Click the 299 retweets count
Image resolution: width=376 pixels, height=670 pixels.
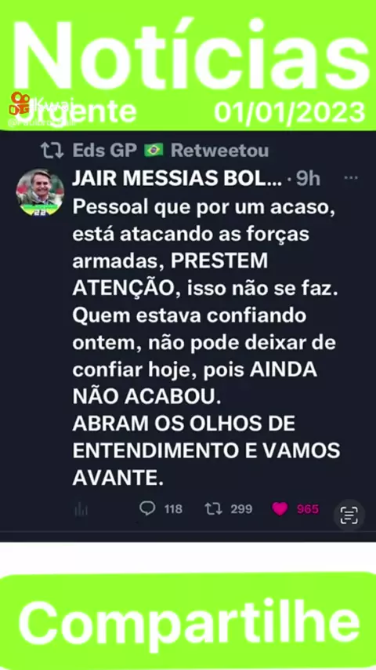(x=241, y=509)
